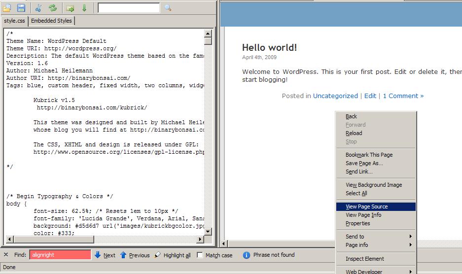Click the green down-arrow toolbar icon
This screenshot has height=274, width=462.
click(84, 8)
